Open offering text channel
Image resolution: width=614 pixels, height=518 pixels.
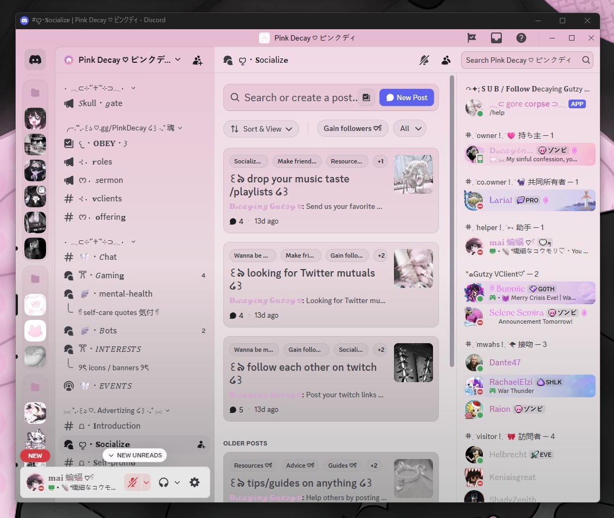(134, 217)
